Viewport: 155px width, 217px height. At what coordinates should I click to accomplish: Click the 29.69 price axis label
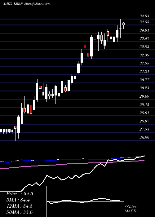coord(144,96)
